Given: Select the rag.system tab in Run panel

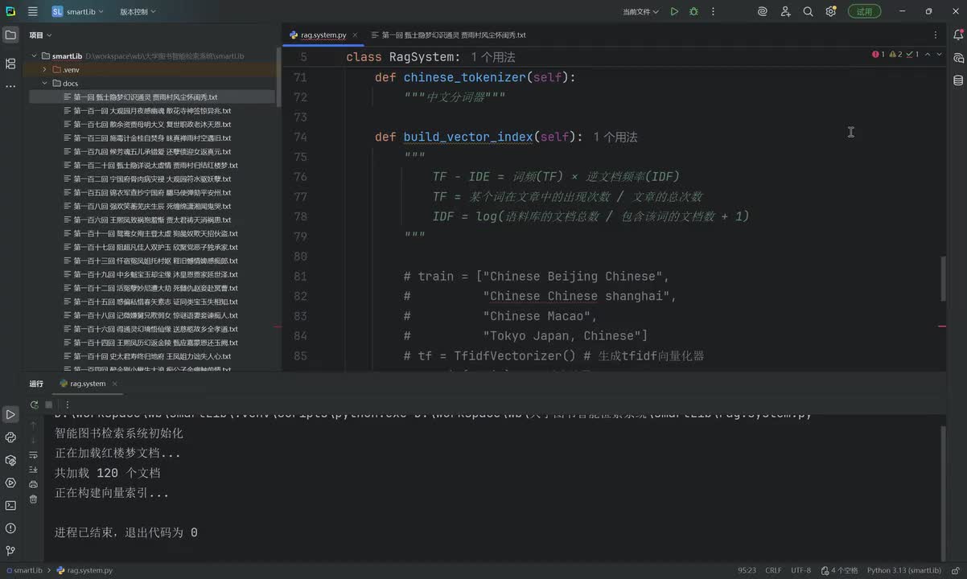Looking at the screenshot, I should tap(87, 384).
